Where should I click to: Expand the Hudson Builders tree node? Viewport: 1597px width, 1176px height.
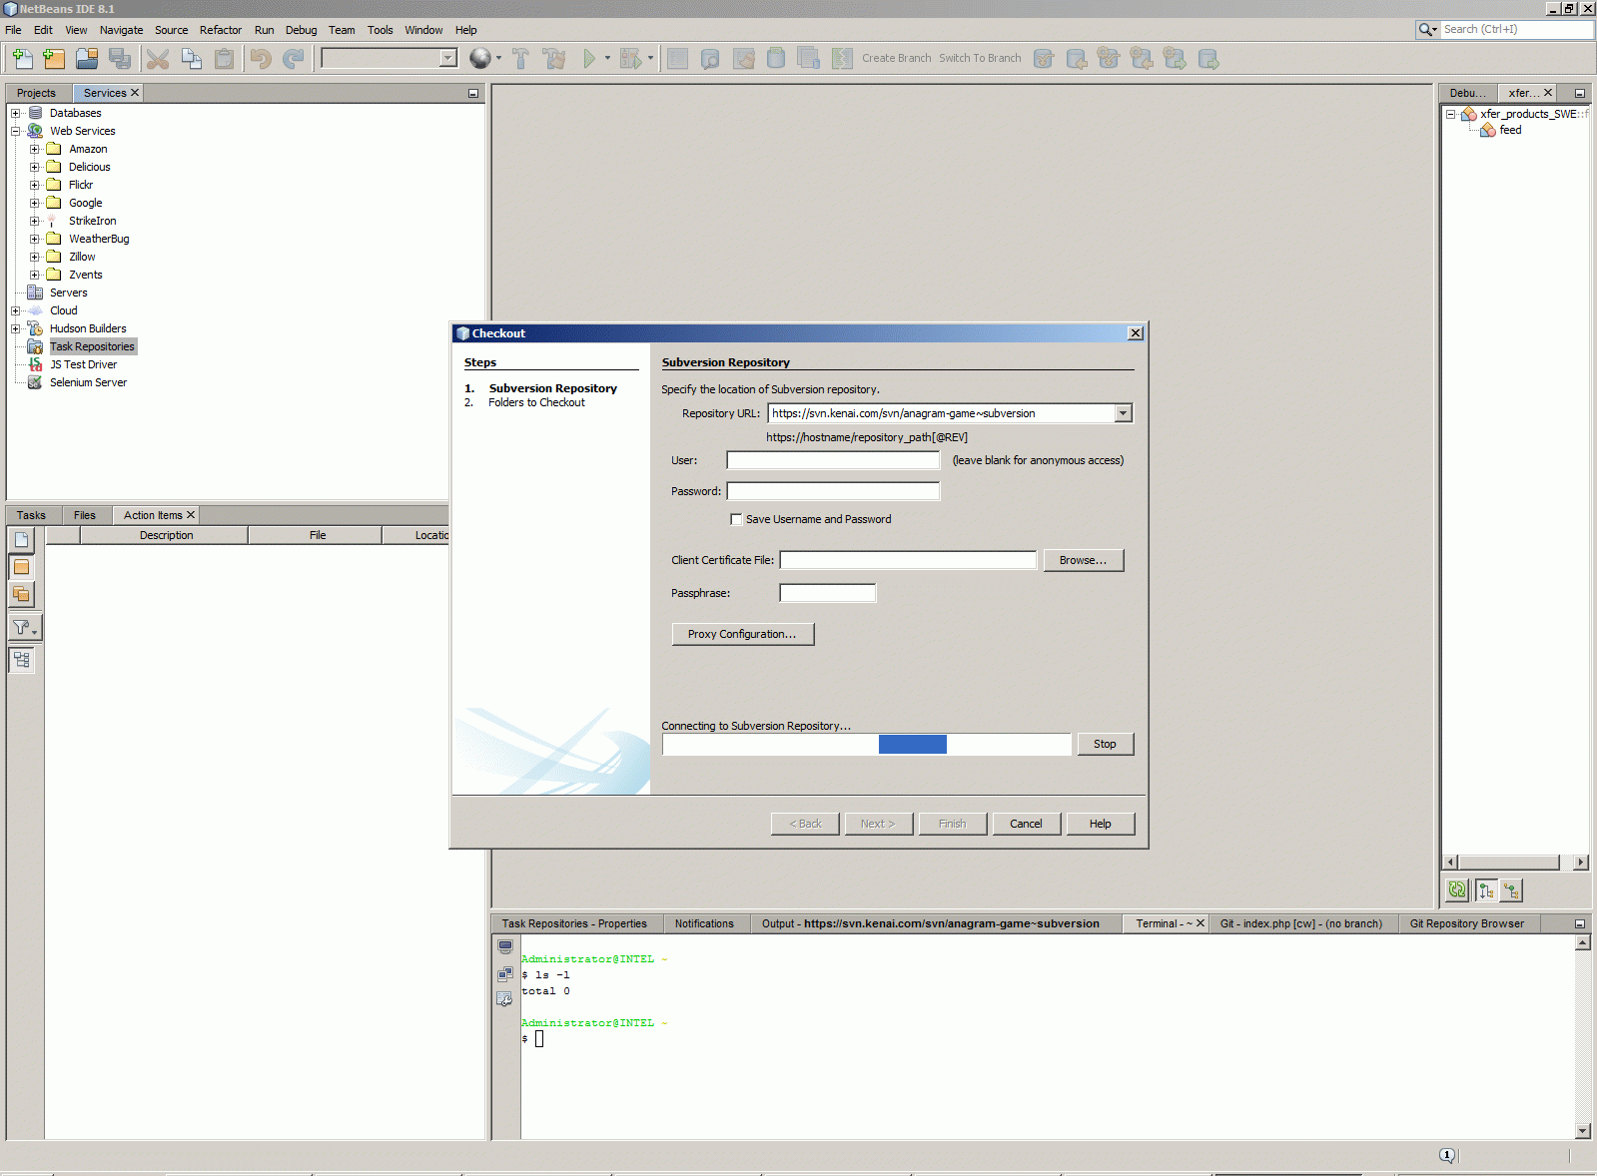(15, 328)
